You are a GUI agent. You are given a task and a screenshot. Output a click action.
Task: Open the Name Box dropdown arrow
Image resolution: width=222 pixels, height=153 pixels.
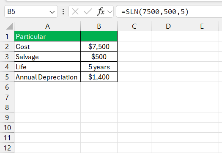click(x=52, y=12)
